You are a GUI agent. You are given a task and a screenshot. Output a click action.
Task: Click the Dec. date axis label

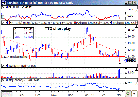coord(71,95)
